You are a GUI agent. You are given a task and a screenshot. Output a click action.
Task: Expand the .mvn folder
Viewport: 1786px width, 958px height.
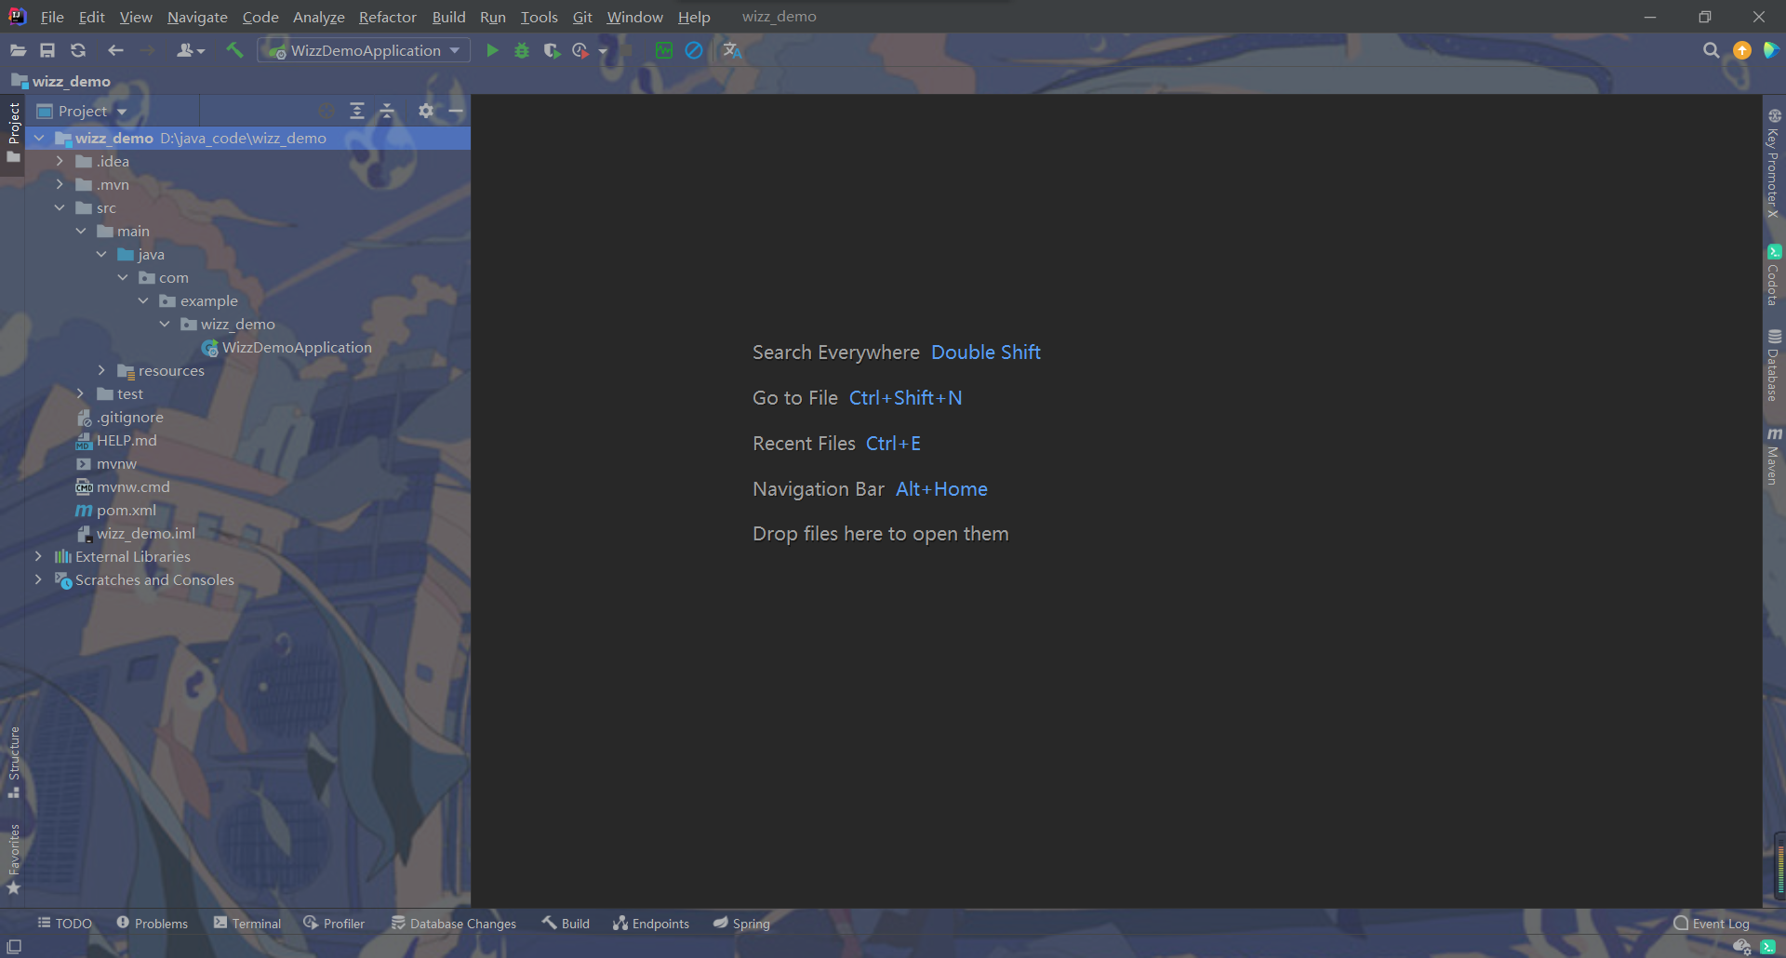pyautogui.click(x=60, y=184)
